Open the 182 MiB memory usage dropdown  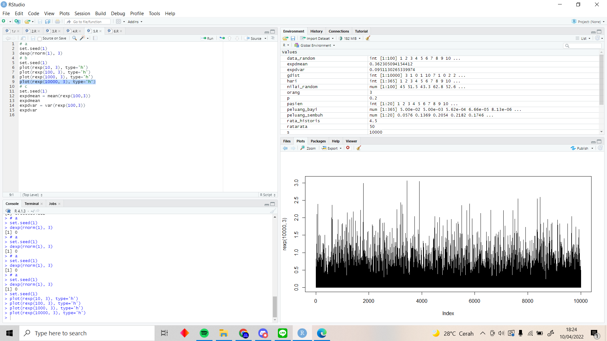(x=350, y=38)
